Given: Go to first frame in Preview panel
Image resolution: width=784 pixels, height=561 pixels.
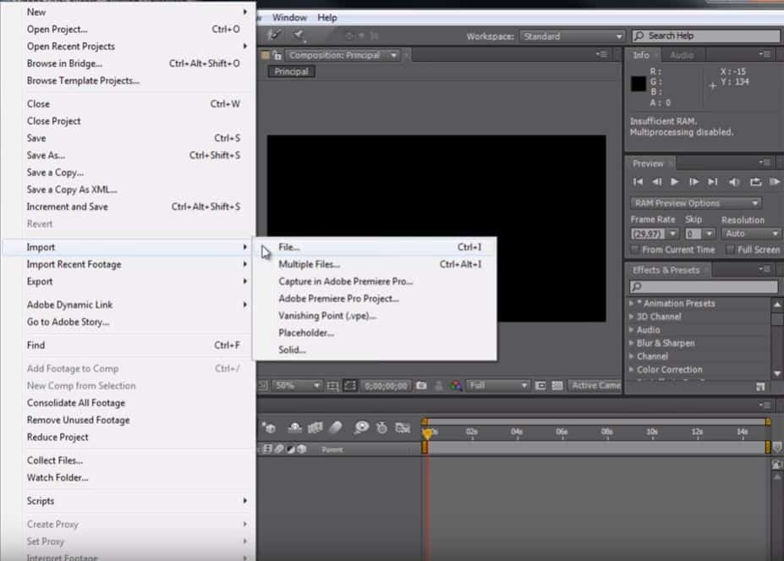Looking at the screenshot, I should coord(638,182).
